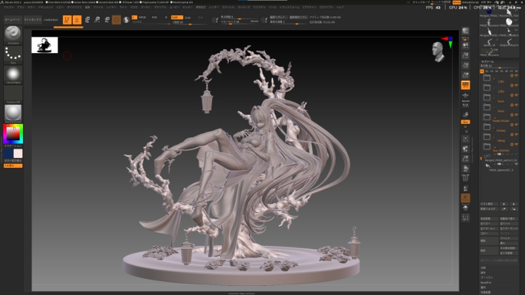
Task: Click the reference image thumbnail in viewport corner
Action: [45, 45]
